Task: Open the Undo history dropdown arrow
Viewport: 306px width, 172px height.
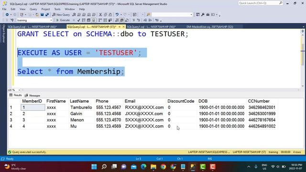Action: pos(121,15)
